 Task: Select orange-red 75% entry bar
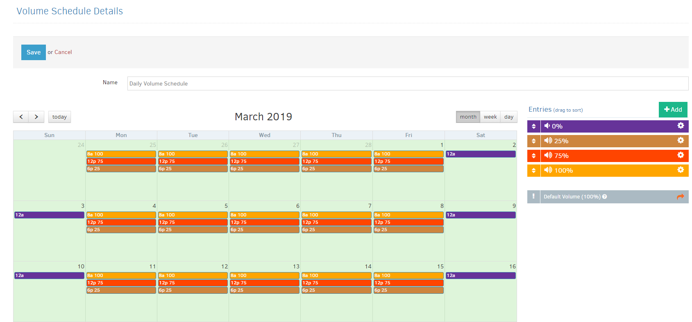click(608, 156)
